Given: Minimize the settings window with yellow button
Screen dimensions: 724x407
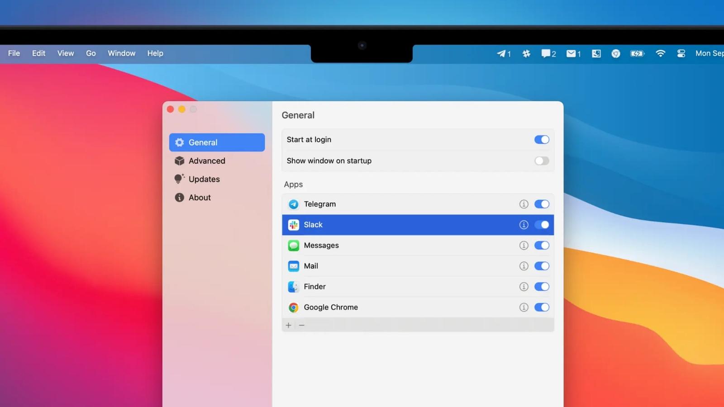Looking at the screenshot, I should coord(182,109).
